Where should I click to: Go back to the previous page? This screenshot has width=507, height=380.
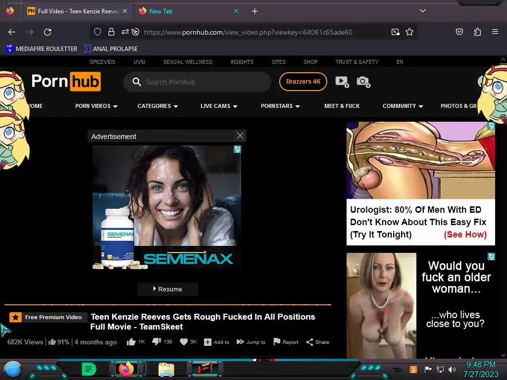pos(12,32)
